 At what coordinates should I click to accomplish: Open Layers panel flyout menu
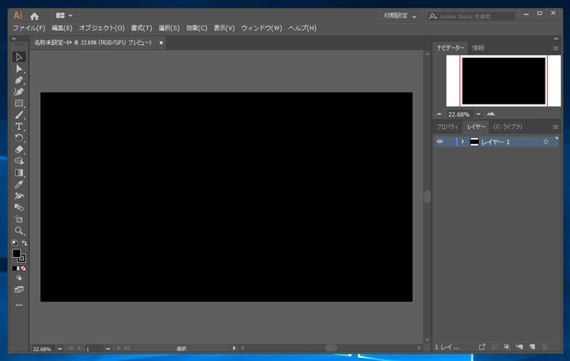tap(556, 127)
